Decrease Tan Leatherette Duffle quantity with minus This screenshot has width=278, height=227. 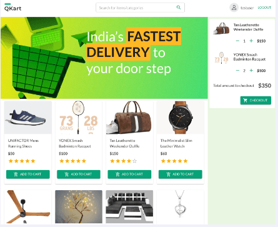coord(237,41)
